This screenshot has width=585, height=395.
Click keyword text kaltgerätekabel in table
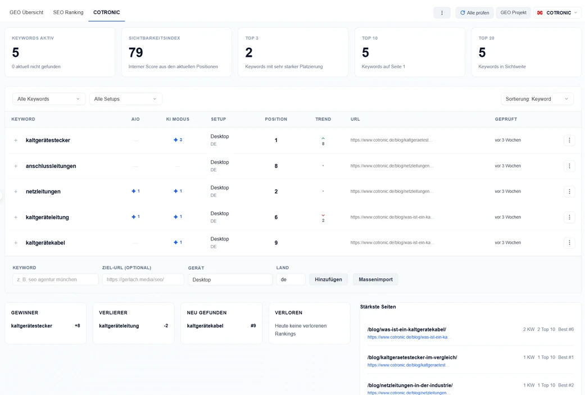[45, 243]
